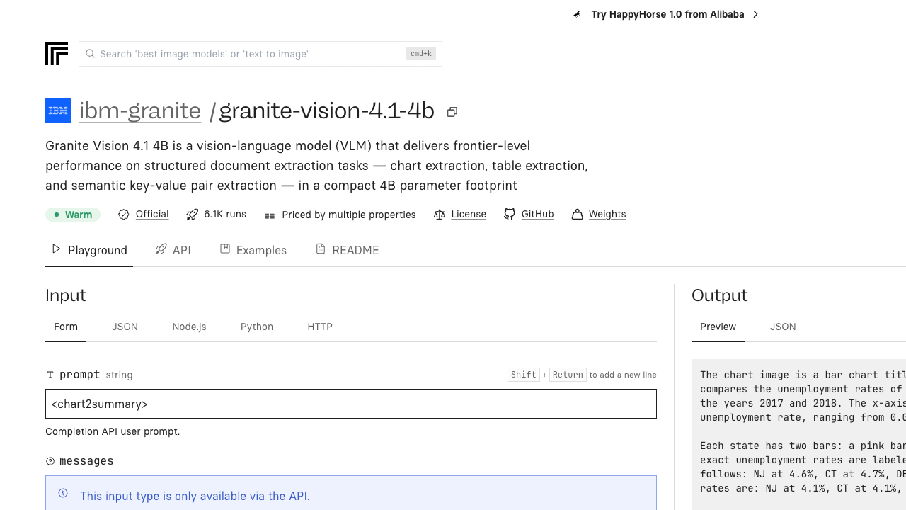Click the API rocket tab icon
Image resolution: width=906 pixels, height=510 pixels.
[x=161, y=249]
